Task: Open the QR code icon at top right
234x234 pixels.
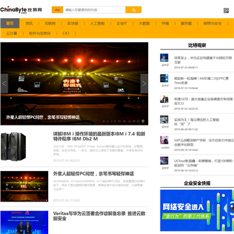Action: click(226, 10)
